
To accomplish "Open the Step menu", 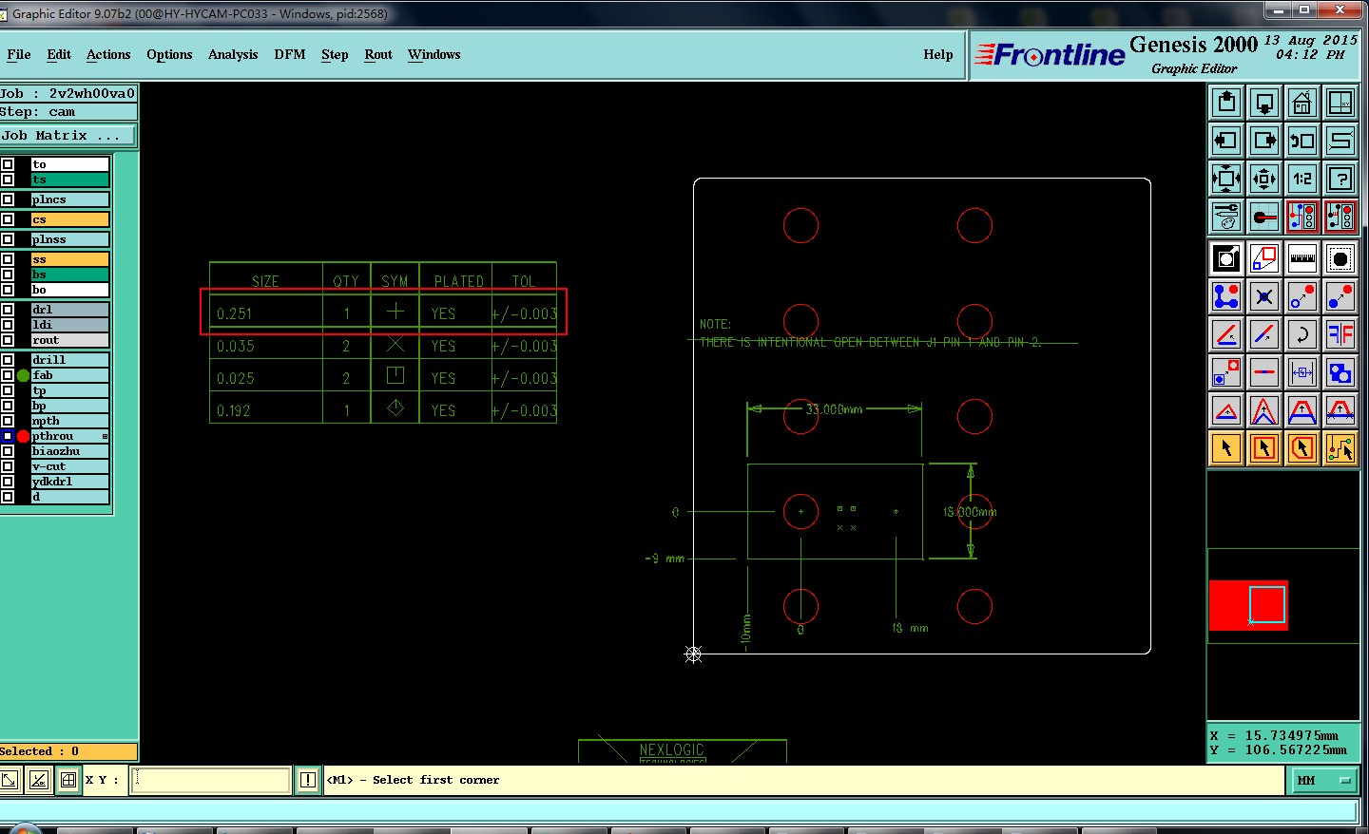I will click(335, 54).
